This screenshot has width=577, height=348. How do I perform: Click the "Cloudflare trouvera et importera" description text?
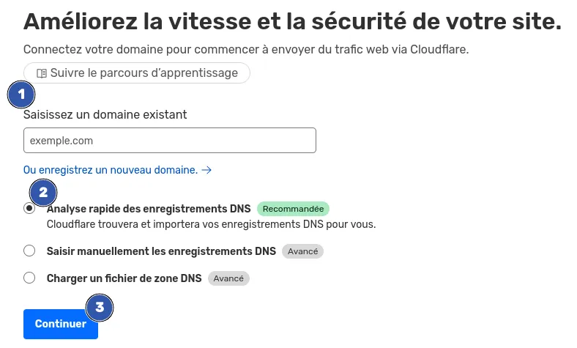pyautogui.click(x=211, y=224)
